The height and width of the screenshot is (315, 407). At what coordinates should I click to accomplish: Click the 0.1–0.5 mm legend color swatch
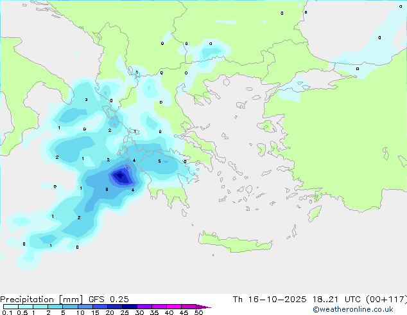(11, 307)
